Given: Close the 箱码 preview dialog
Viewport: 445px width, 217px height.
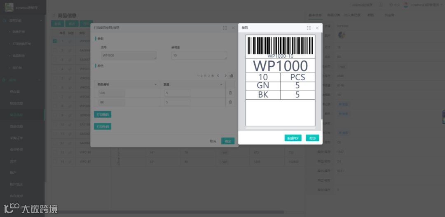Looking at the screenshot, I should [317, 28].
